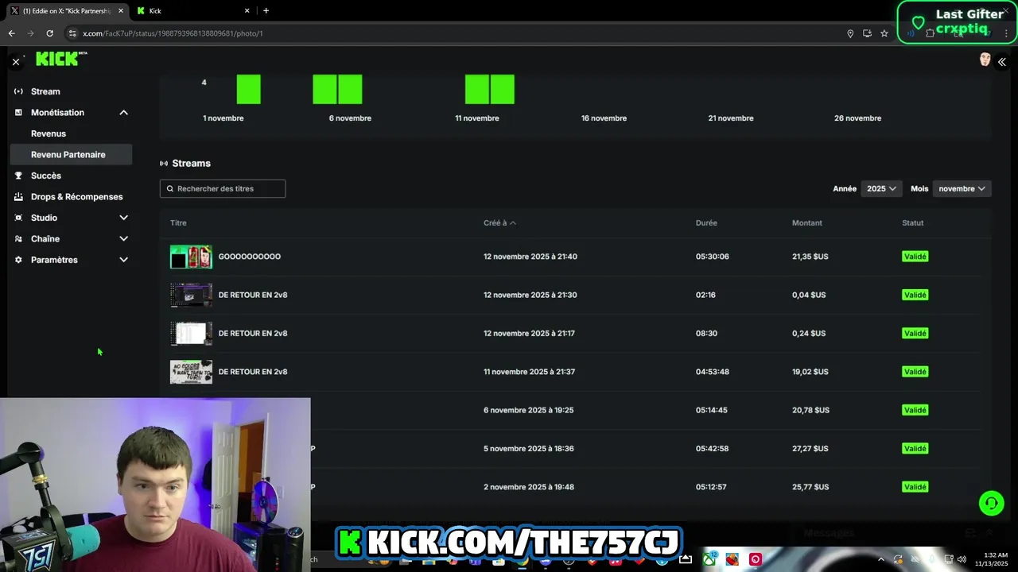This screenshot has height=572, width=1018.
Task: Reload the current page
Action: 49,33
